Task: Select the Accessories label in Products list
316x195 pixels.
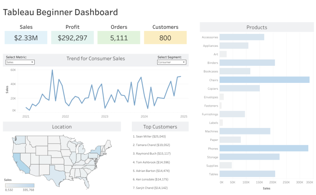Action: click(x=210, y=37)
